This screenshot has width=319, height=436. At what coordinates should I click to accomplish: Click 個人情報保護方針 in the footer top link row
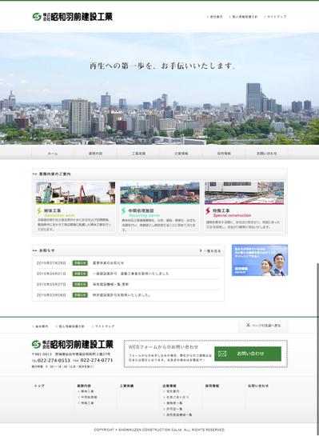coord(71,326)
